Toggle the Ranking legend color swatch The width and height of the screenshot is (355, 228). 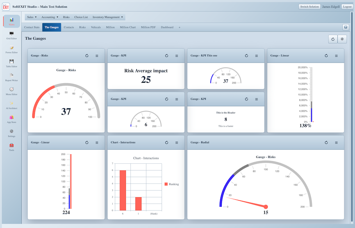coord(166,184)
